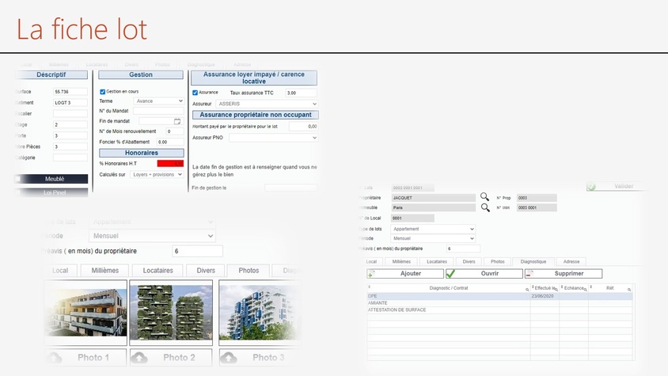Open Mensuel dropdown in the diagnostics panel
This screenshot has height=376, width=668.
coord(433,238)
